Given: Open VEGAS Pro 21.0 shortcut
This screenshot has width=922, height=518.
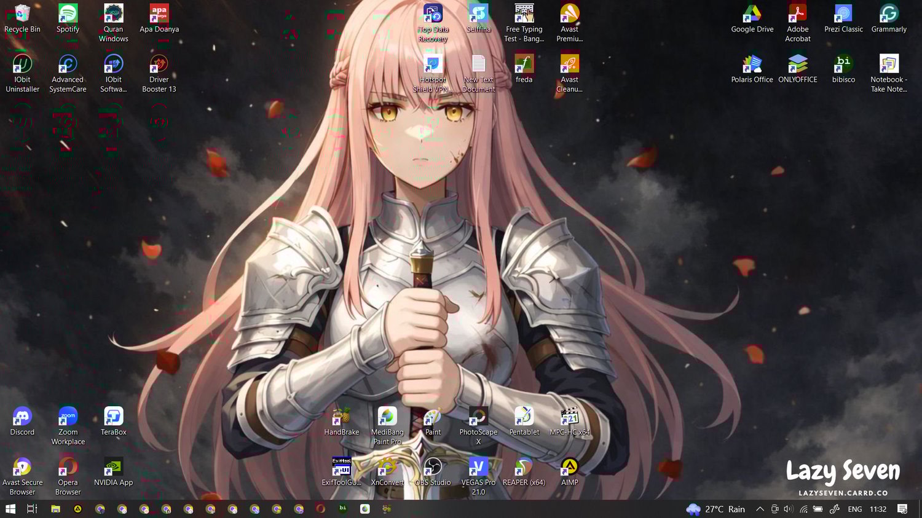Looking at the screenshot, I should click(478, 477).
